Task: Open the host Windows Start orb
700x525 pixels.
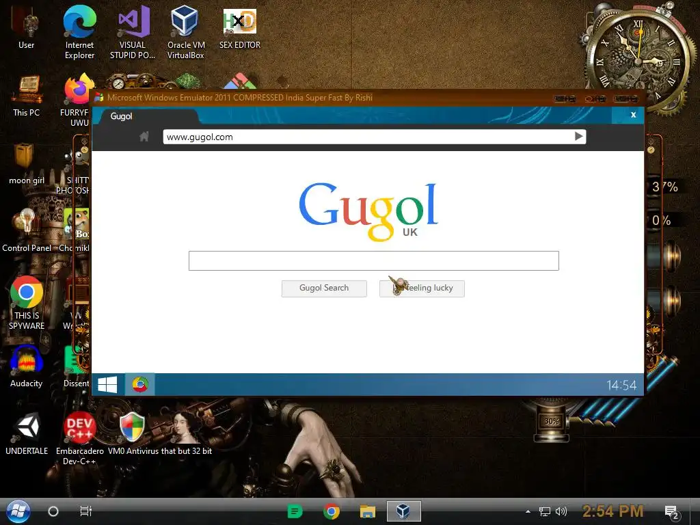Action: coord(18,511)
